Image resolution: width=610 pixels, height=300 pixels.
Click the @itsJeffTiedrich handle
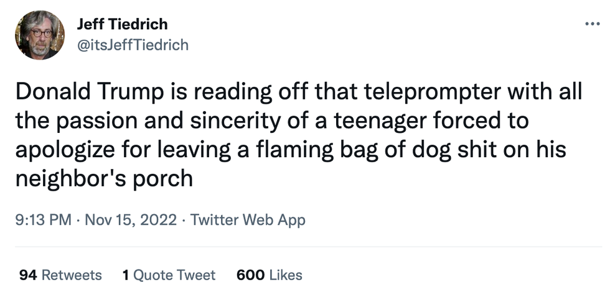132,45
